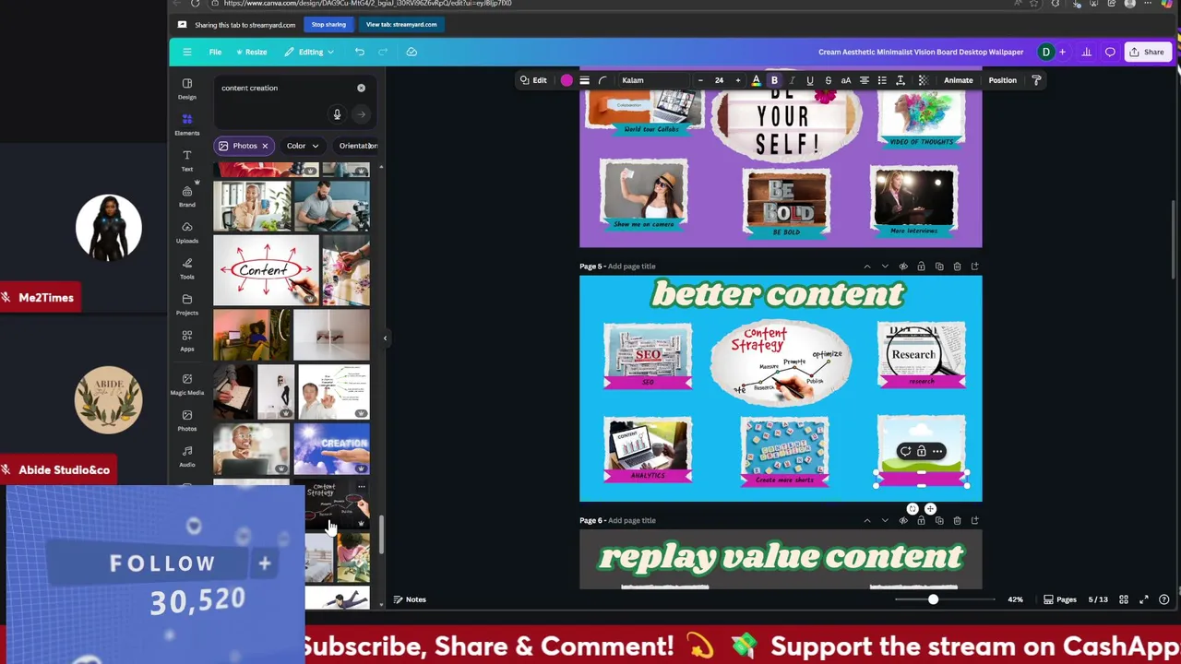The image size is (1181, 664).
Task: Click the zoom slider handle
Action: click(x=933, y=599)
